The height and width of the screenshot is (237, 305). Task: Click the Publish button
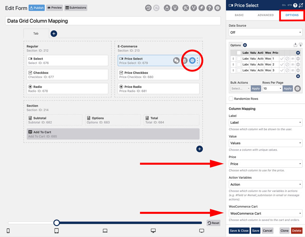36,8
